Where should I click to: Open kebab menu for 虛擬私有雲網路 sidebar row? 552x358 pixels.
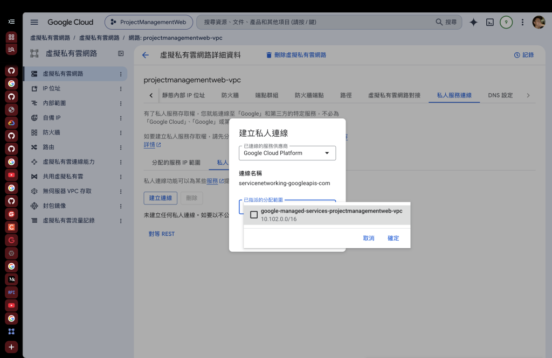point(121,74)
